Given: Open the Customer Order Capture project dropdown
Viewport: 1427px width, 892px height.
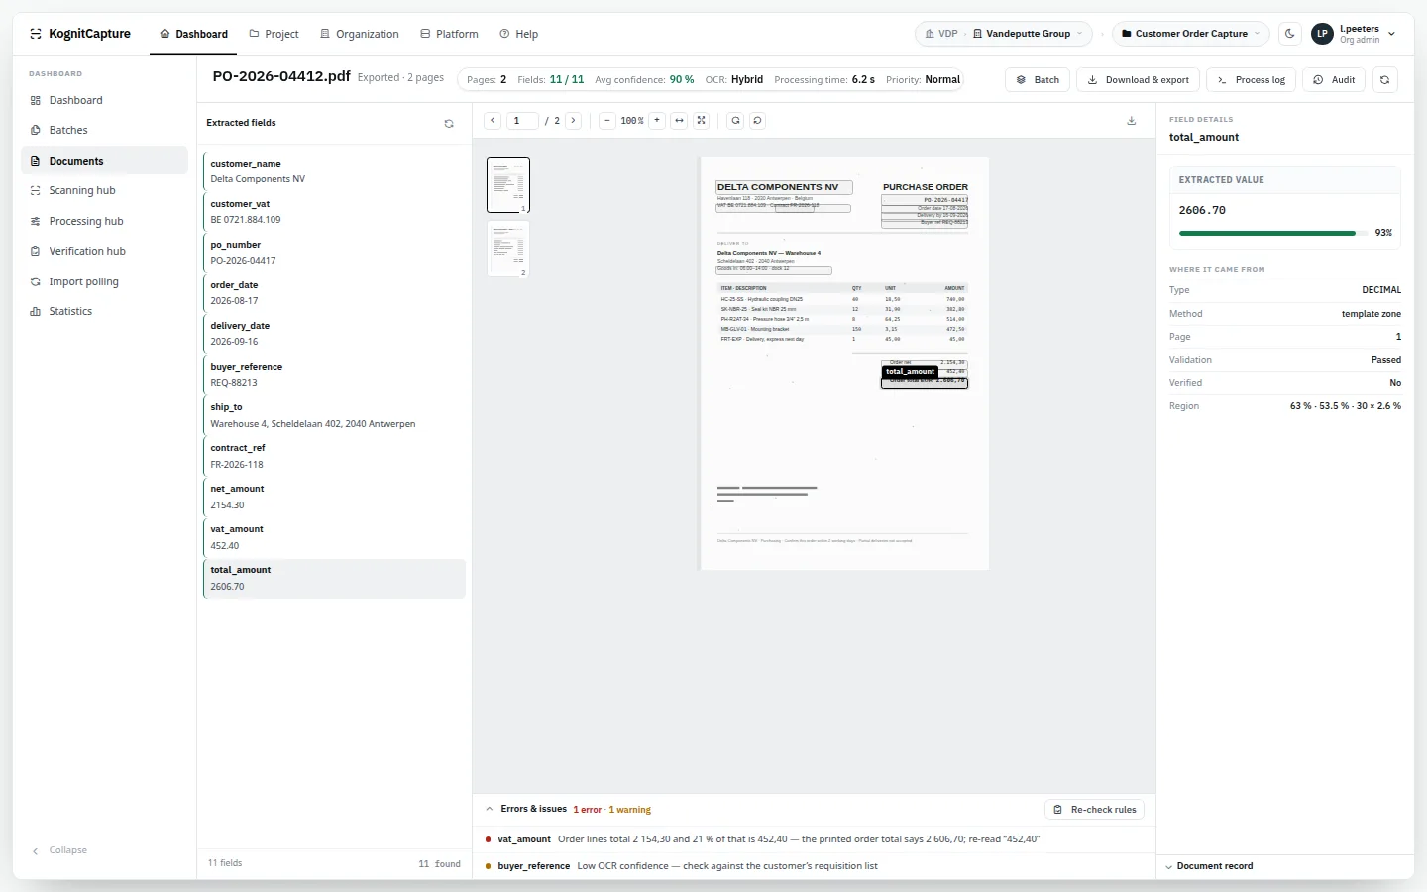Looking at the screenshot, I should (1190, 34).
